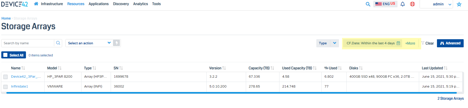Click the home icon in navbar
This screenshot has height=108, width=468.
point(36,4)
